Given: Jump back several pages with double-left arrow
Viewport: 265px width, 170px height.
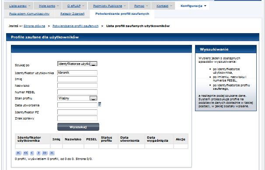Looking at the screenshot, I should tap(26, 153).
